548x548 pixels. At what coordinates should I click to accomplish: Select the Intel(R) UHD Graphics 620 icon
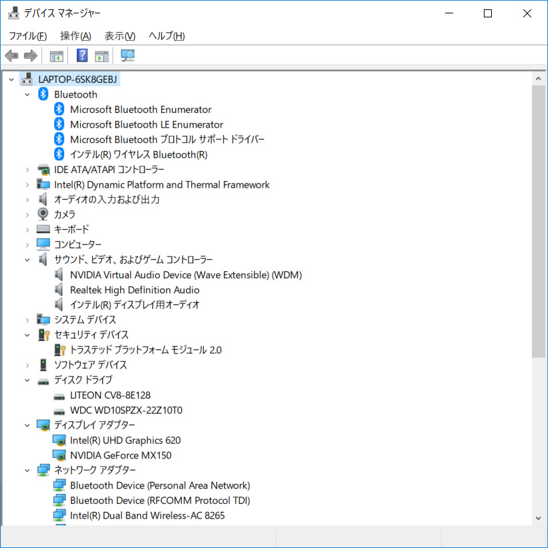(59, 440)
